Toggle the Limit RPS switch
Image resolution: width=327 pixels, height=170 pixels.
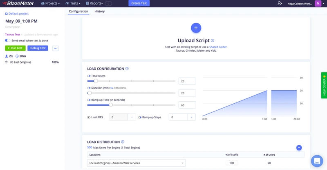89,117
